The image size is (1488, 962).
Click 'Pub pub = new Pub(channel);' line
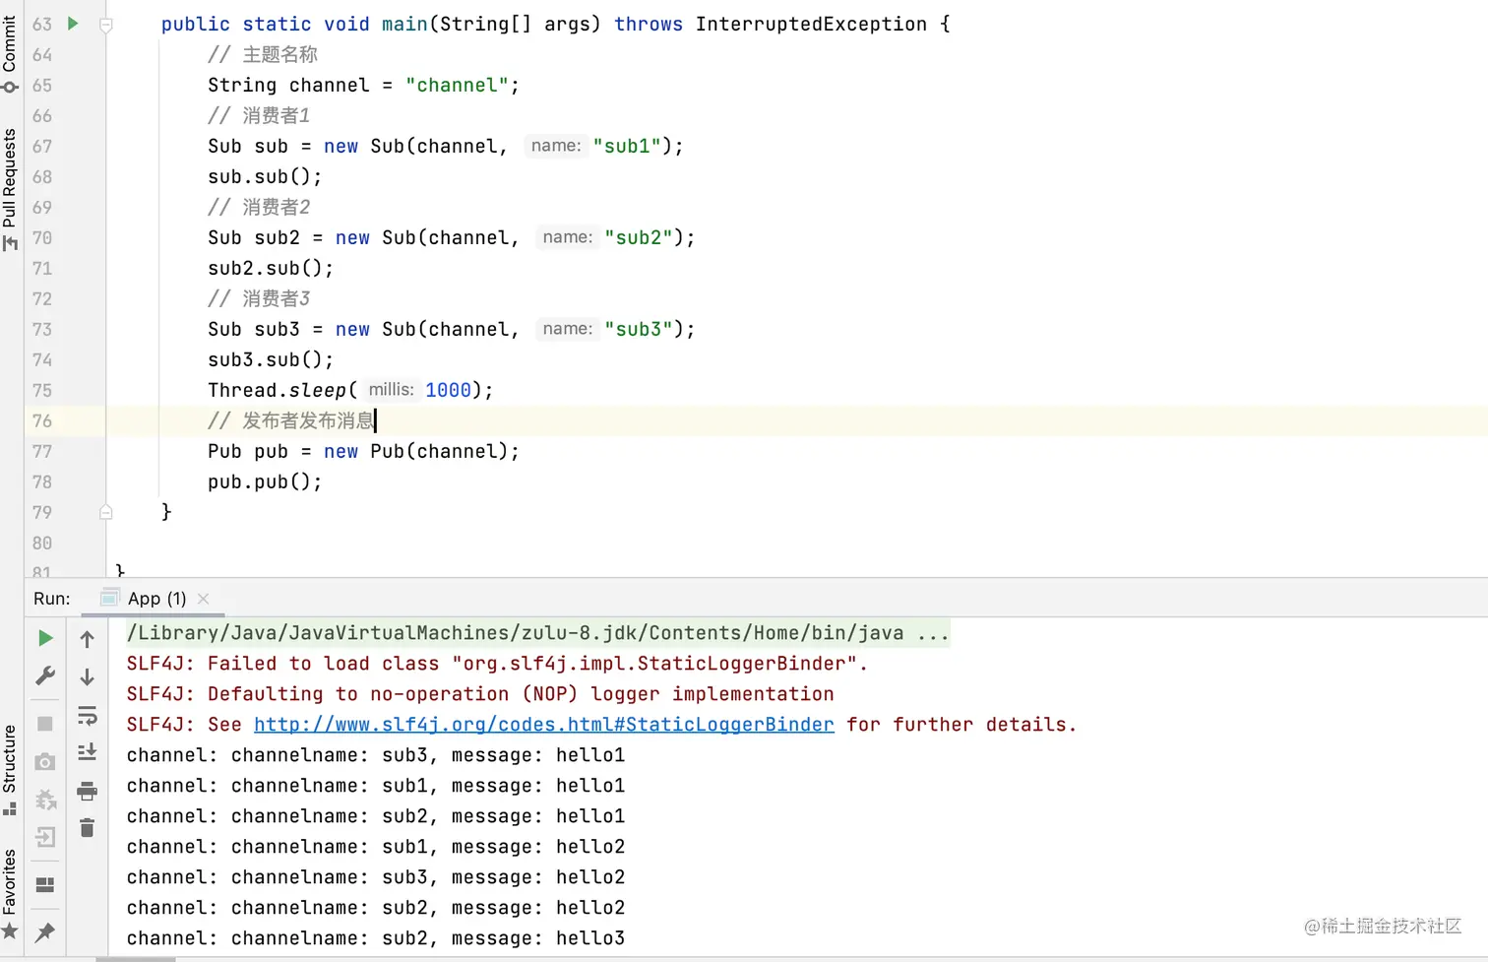click(363, 451)
